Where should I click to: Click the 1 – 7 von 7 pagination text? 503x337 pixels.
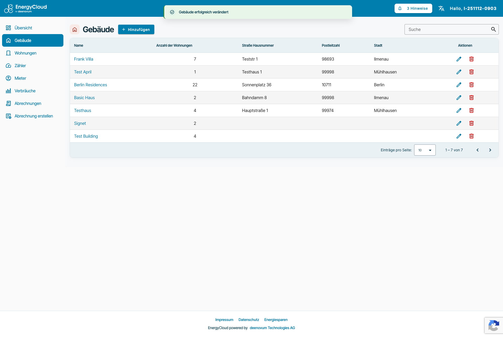point(454,150)
